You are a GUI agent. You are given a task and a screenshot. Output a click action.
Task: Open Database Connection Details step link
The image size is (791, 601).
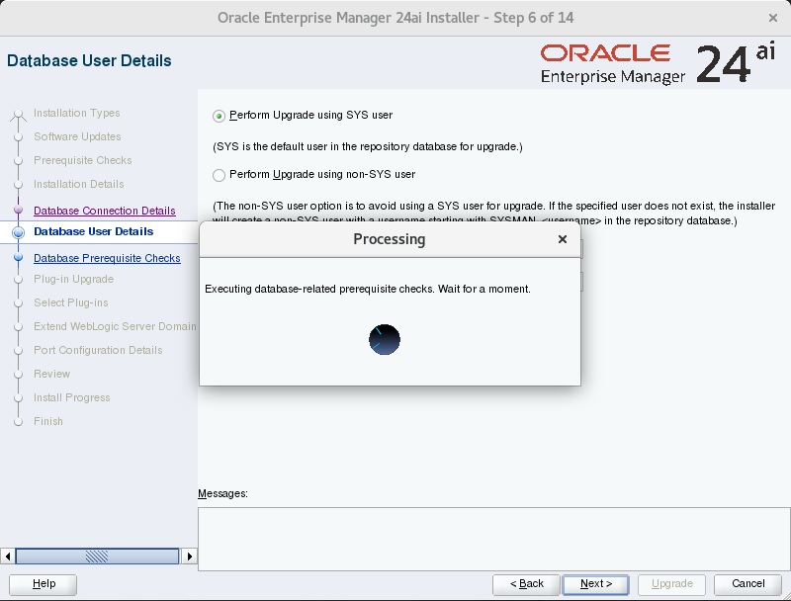coord(104,211)
